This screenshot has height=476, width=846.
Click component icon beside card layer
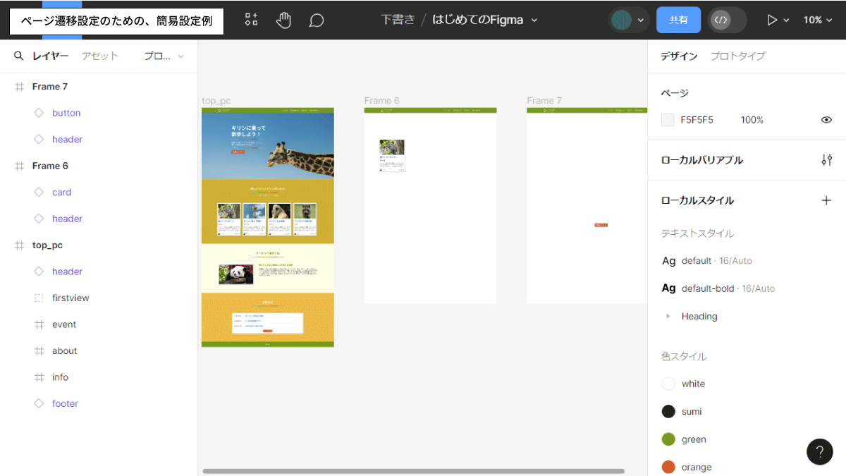pyautogui.click(x=39, y=193)
